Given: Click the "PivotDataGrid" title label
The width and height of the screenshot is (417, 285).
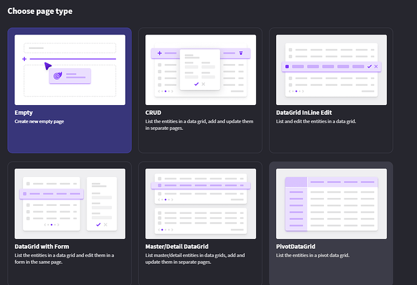Looking at the screenshot, I should coord(296,246).
